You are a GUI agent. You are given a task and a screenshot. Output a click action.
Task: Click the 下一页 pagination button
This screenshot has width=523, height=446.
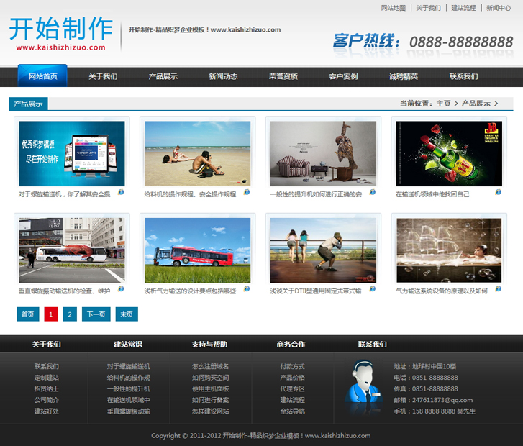(96, 314)
